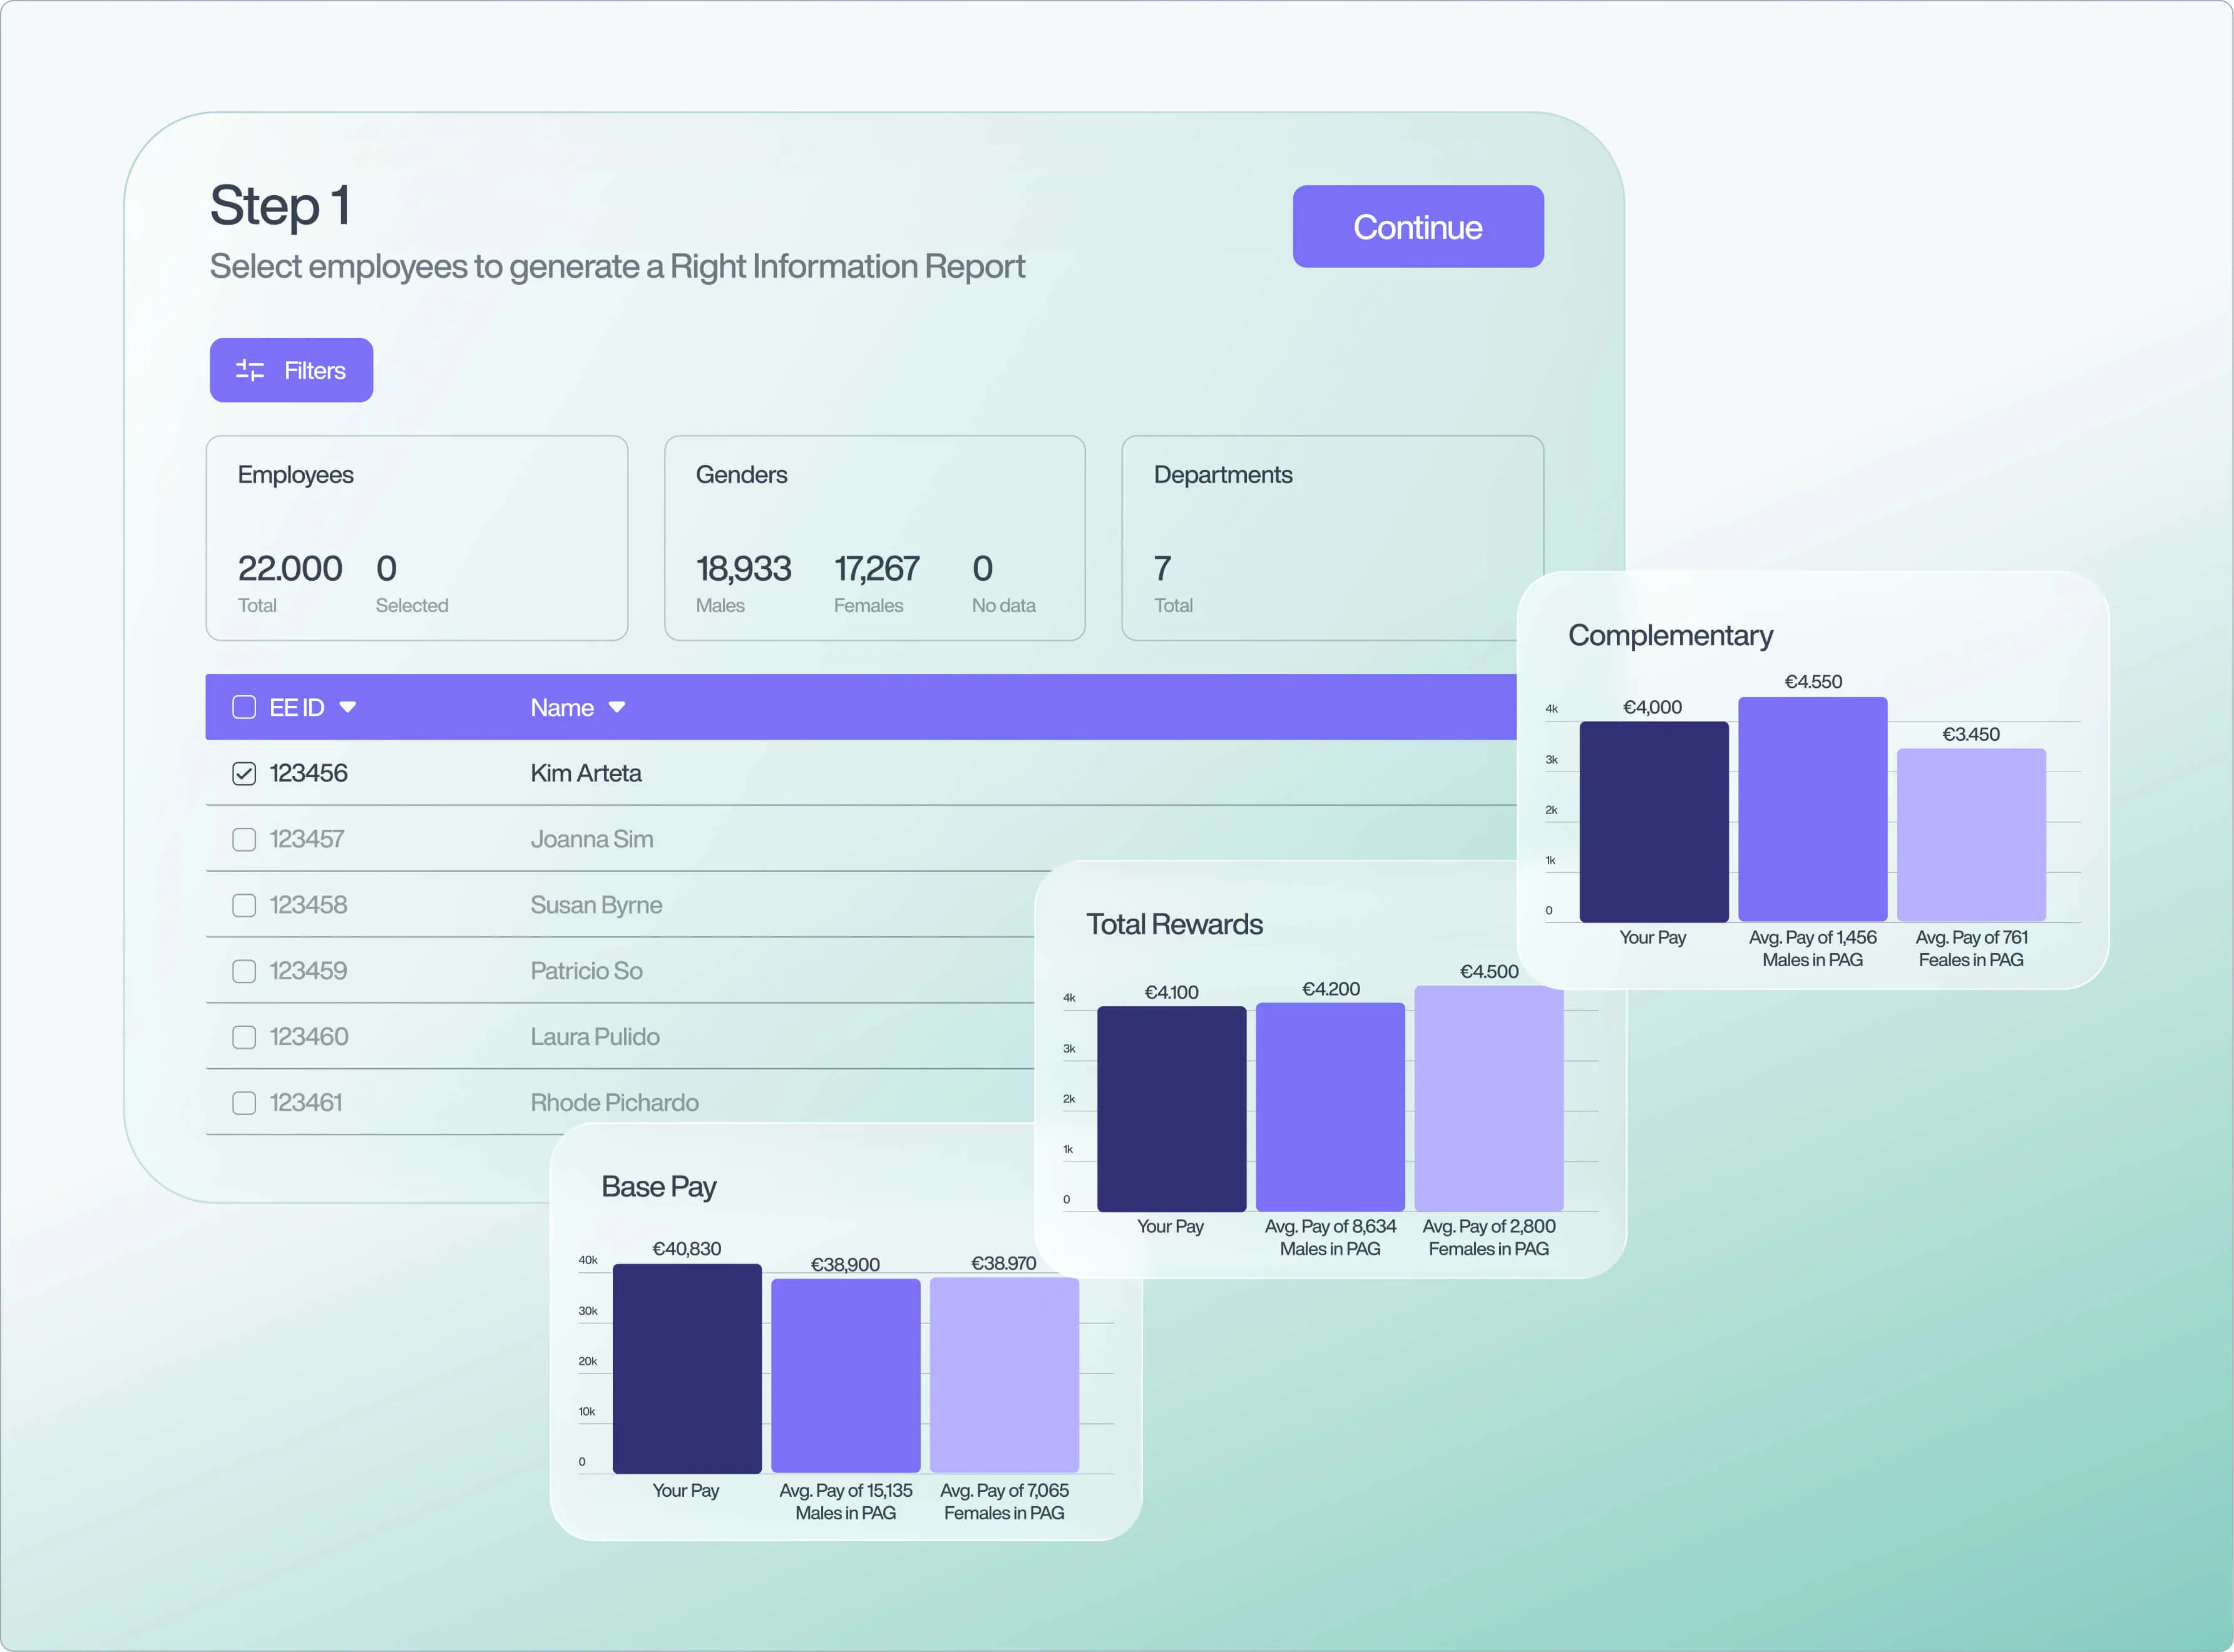Check the box for Patricio So
The image size is (2234, 1652).
tap(244, 971)
